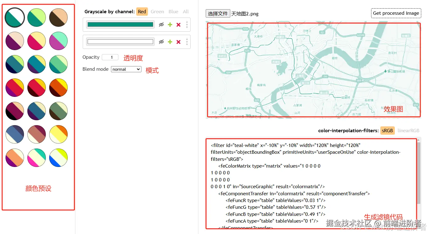The height and width of the screenshot is (234, 428).
Task: Click the "Opacity" label
Action: 91,57
